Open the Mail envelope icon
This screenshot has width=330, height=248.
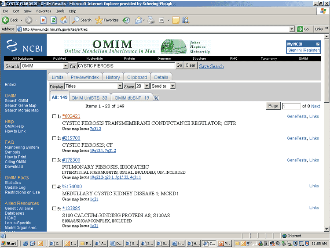tap(138, 20)
